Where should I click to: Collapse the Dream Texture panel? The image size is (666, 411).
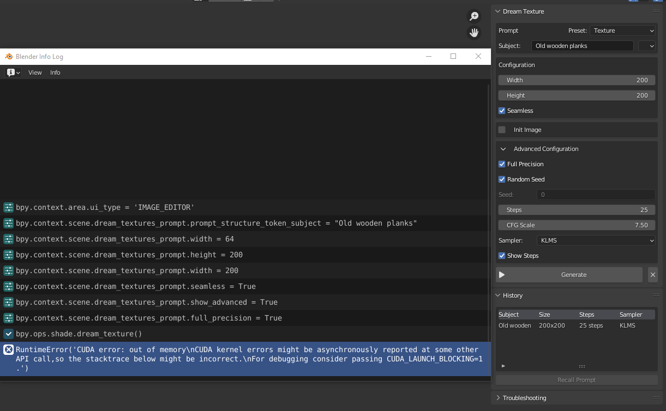[x=497, y=11]
